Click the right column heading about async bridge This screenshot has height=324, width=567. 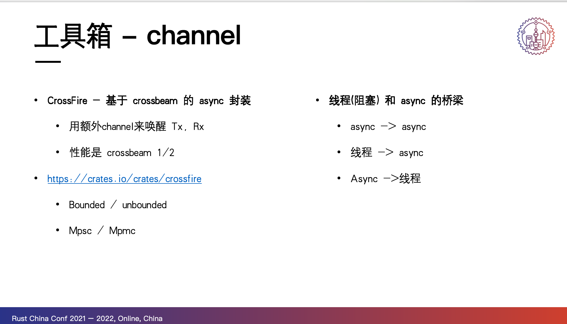396,101
